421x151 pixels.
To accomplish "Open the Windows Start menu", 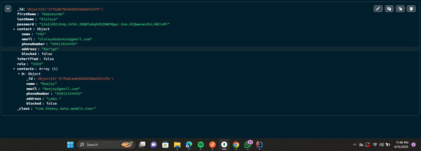I will click(x=70, y=144).
